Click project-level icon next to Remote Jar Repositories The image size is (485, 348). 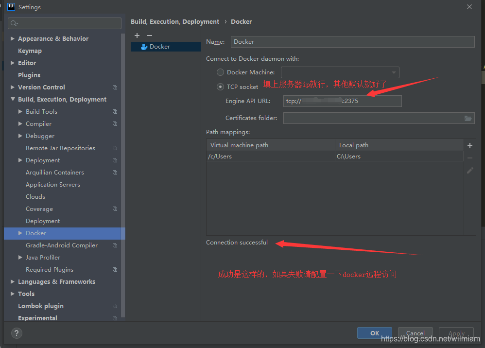(115, 148)
